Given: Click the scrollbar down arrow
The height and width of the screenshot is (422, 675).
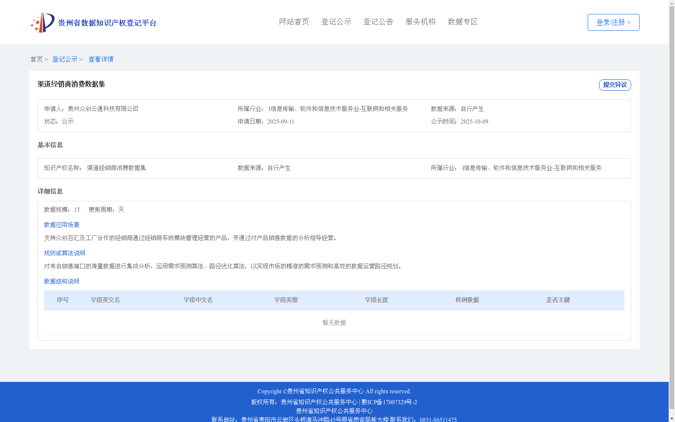Looking at the screenshot, I should (x=672, y=419).
